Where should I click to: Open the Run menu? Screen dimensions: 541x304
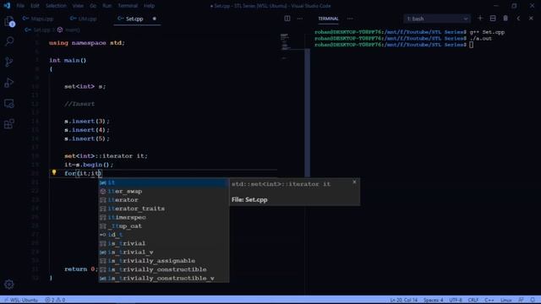point(107,6)
